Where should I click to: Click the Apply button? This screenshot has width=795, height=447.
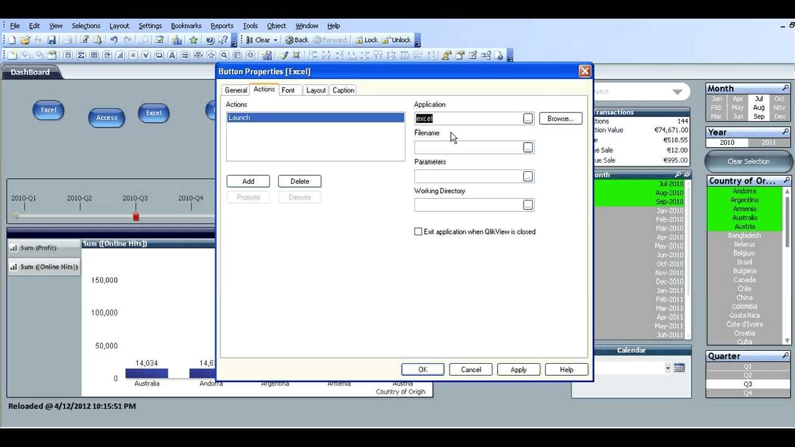tap(519, 369)
